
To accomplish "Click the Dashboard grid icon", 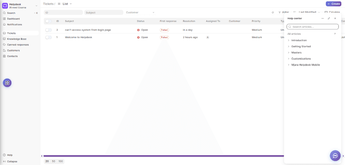I will point(4,19).
